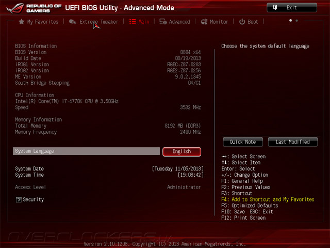Click the Main tab list icon
The image size is (330, 248).
[x=133, y=22]
